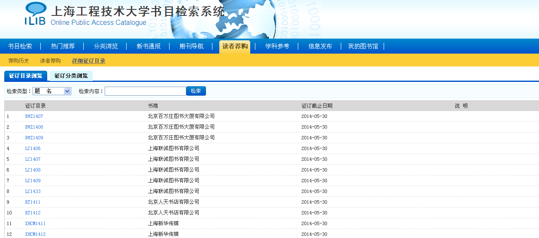Screen dimensions: 539x238
Task: Click the 2014-05-30 date in row 8
Action: 314,191
